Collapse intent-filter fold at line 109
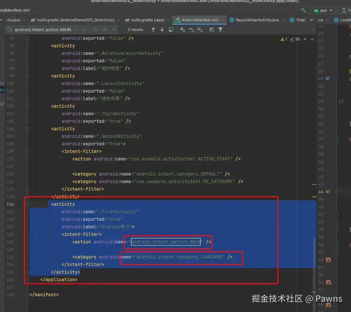The width and height of the screenshot is (351, 312). click(x=27, y=152)
